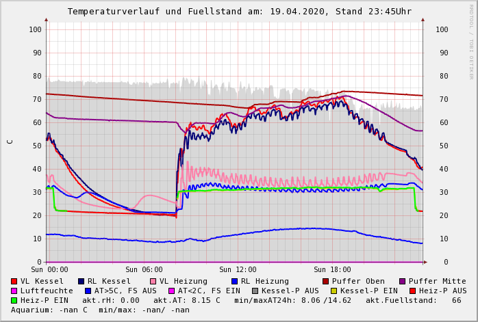Click the RRDTOOL / TOBI OETIKER watermark
Screen dimensions: 478x322
[x=471, y=41]
